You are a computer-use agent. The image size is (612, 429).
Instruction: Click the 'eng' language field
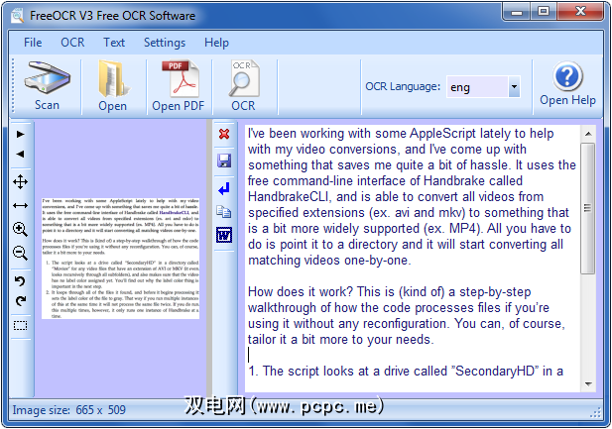click(x=477, y=86)
